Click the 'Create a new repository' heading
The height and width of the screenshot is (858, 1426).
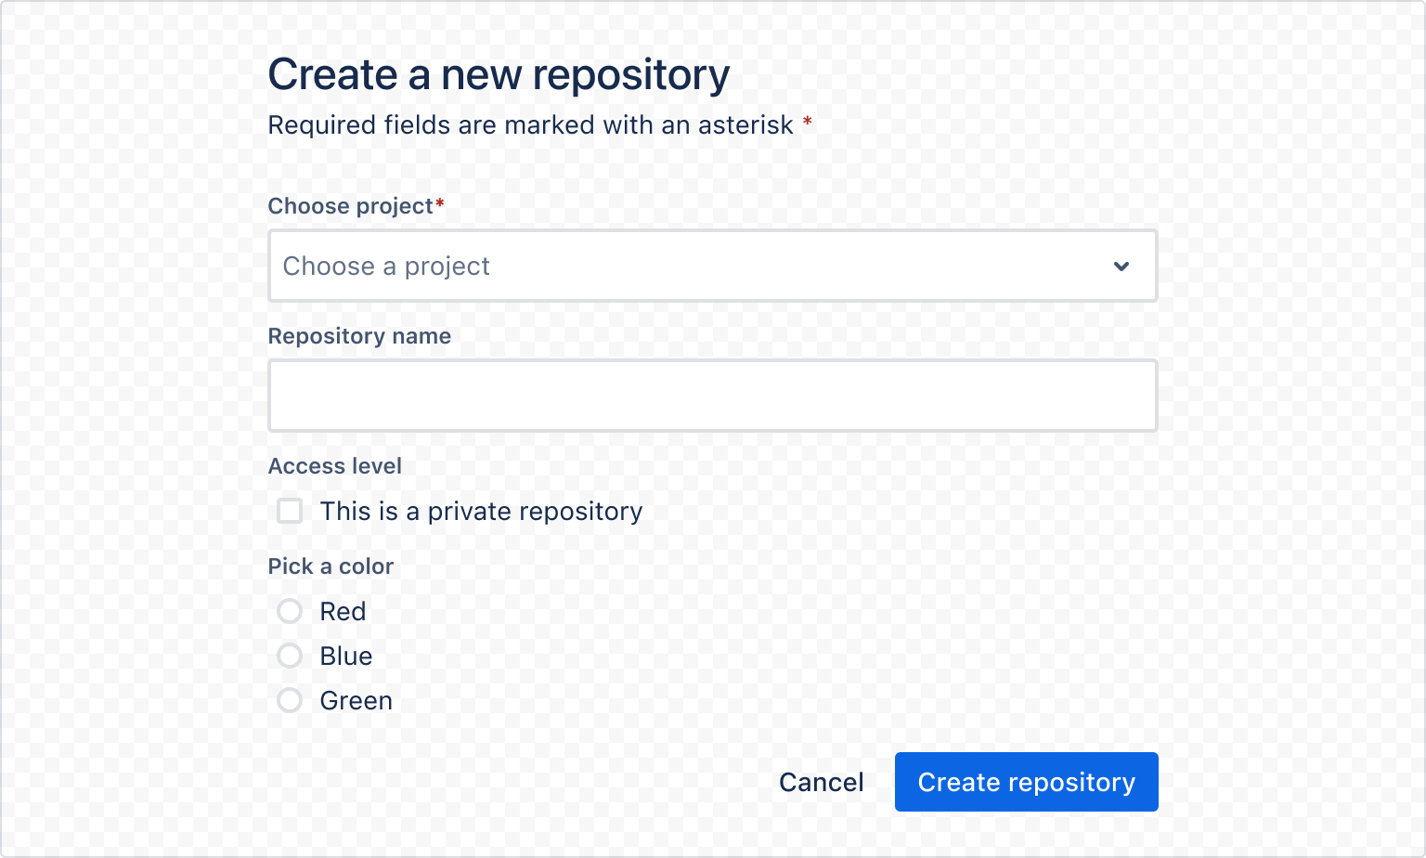[499, 74]
